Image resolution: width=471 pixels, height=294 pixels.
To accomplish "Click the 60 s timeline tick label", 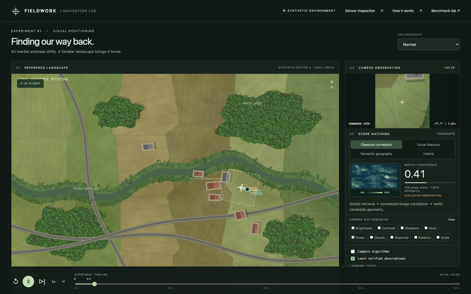I will click(x=266, y=288).
